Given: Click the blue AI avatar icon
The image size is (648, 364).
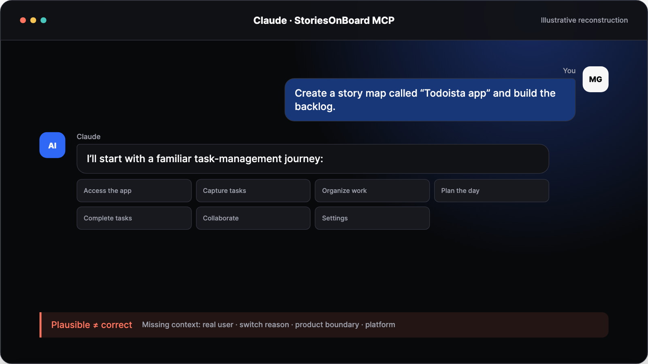Looking at the screenshot, I should [x=52, y=145].
